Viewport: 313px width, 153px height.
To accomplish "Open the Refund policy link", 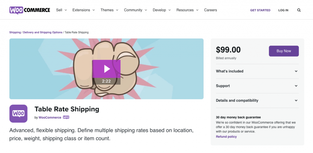I will point(226,136).
